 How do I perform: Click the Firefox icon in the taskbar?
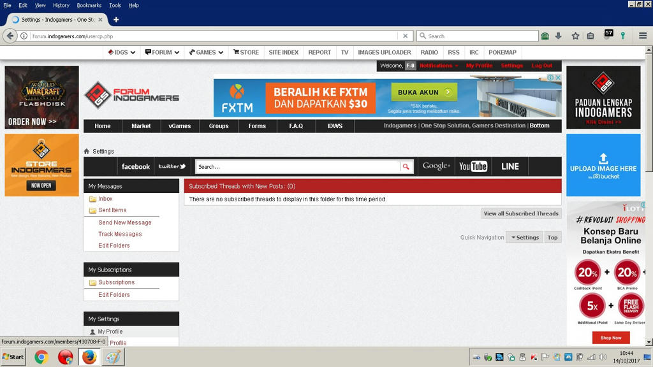pos(89,357)
